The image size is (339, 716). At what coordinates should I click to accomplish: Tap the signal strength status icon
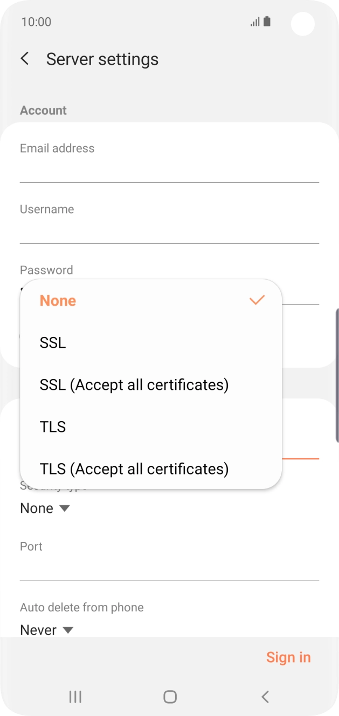(x=255, y=22)
